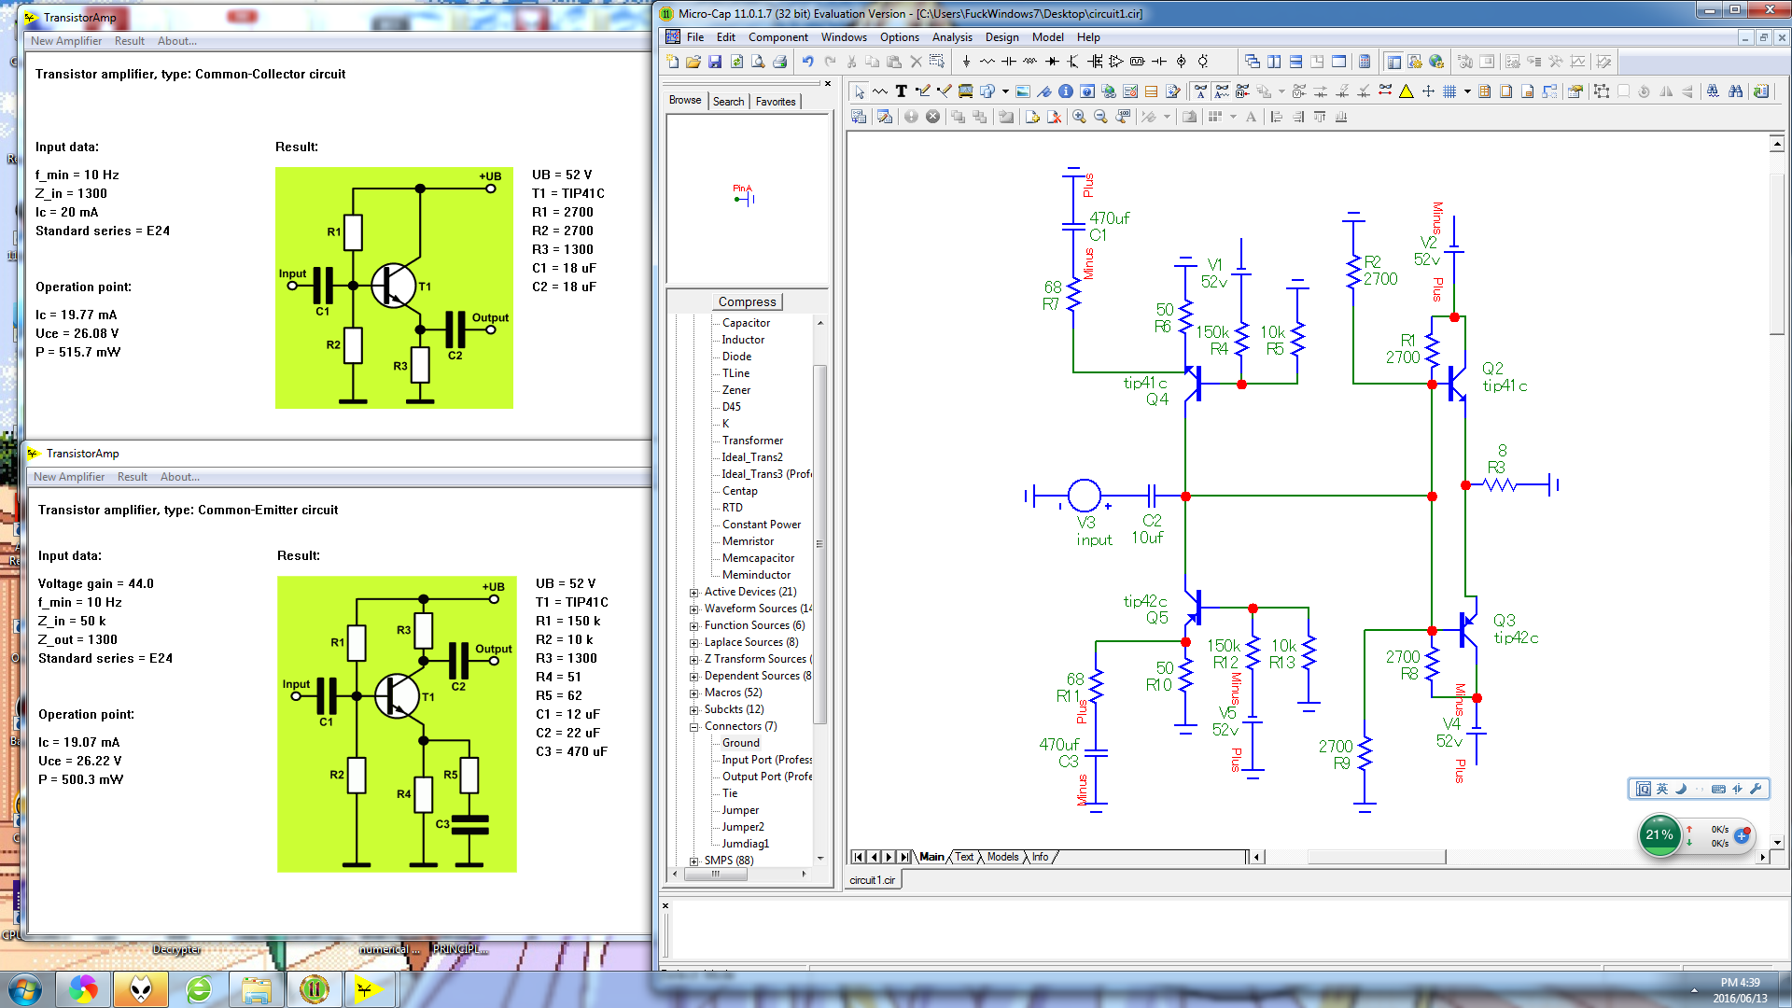Toggle the pin connections red-dot icon
This screenshot has width=1792, height=1008.
(x=1385, y=91)
